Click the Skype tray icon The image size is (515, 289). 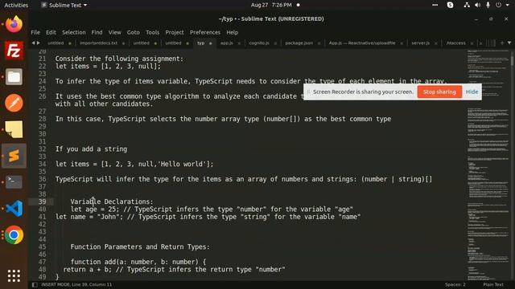(451, 5)
